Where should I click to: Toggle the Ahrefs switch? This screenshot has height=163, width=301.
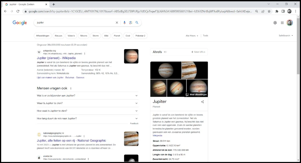point(165,52)
